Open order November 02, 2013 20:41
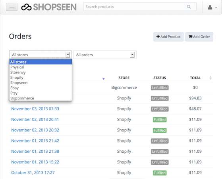The width and height of the screenshot is (222, 179). tap(35, 119)
